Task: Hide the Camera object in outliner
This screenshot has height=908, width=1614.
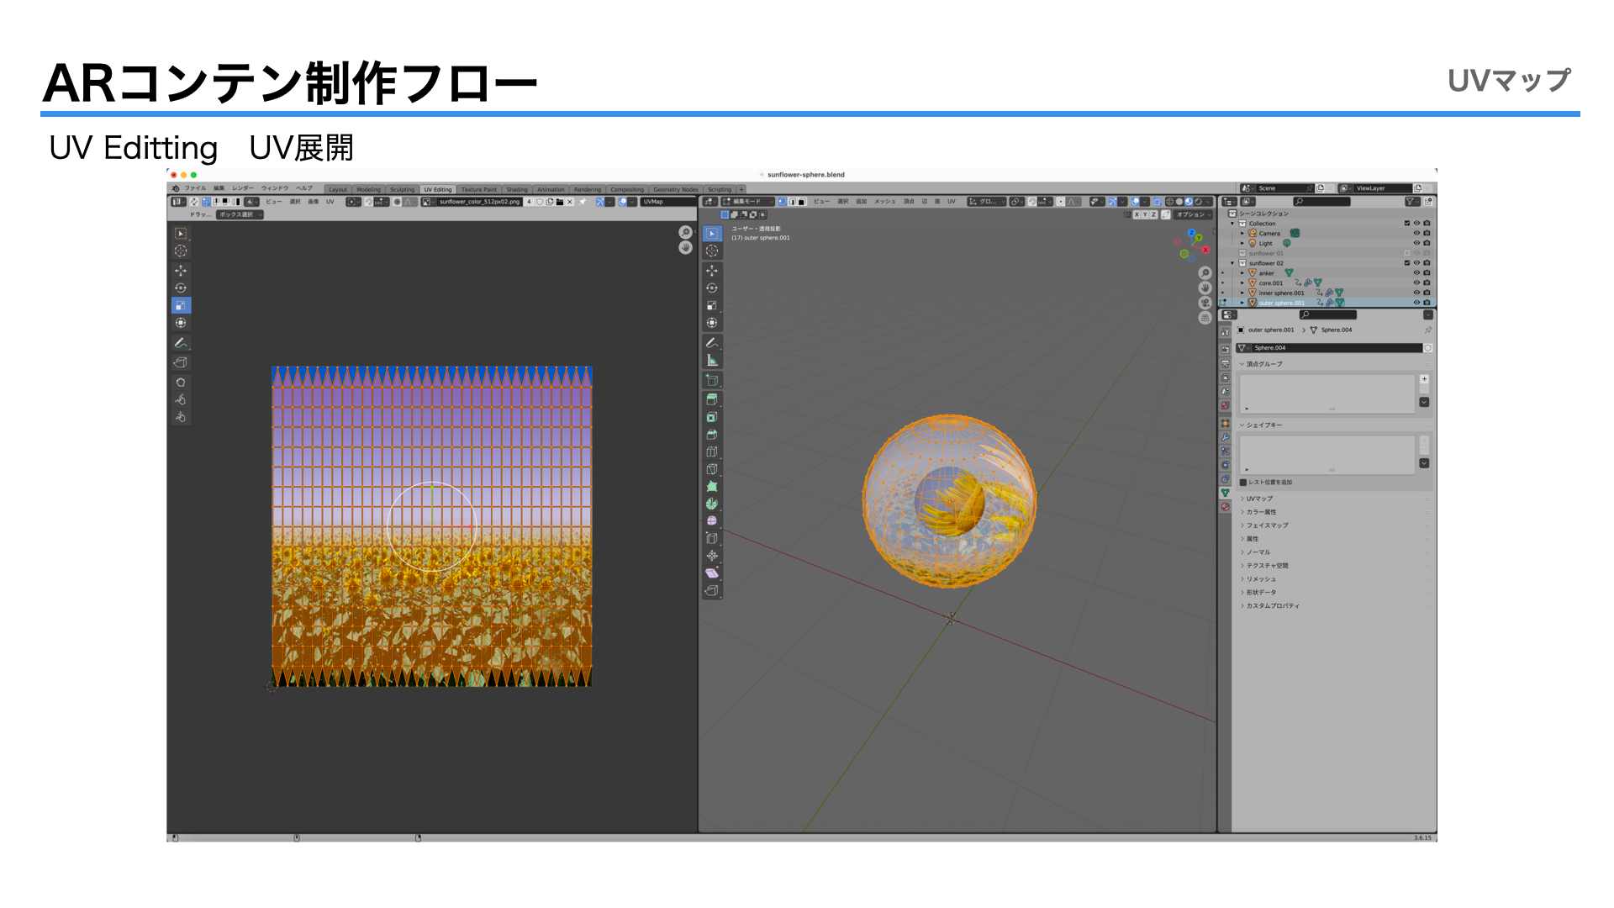Action: 1416,233
